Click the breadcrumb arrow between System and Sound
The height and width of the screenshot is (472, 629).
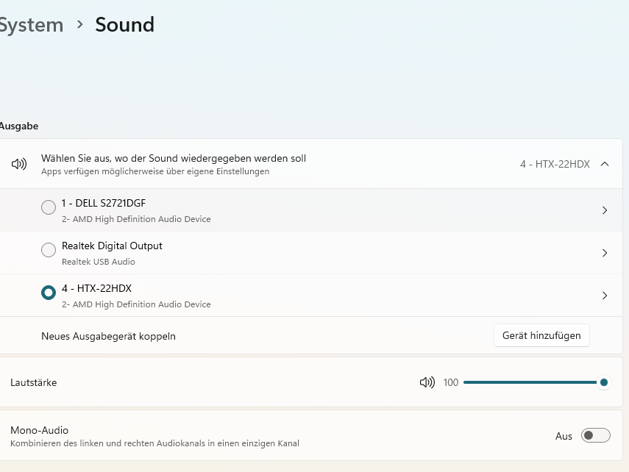79,25
